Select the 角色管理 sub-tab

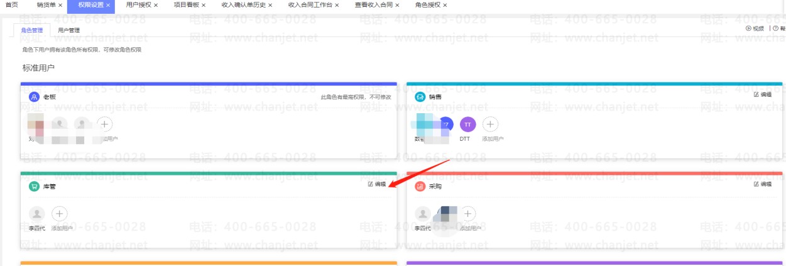tap(32, 30)
